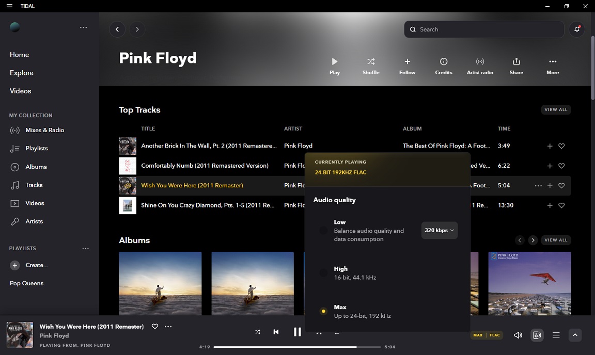Open Tracks in My Collection
Screen dimensions: 595x355
(26, 185)
